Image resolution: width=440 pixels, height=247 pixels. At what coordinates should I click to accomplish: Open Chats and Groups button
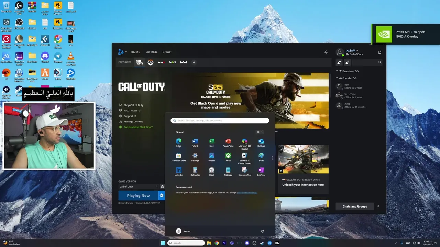click(x=355, y=206)
